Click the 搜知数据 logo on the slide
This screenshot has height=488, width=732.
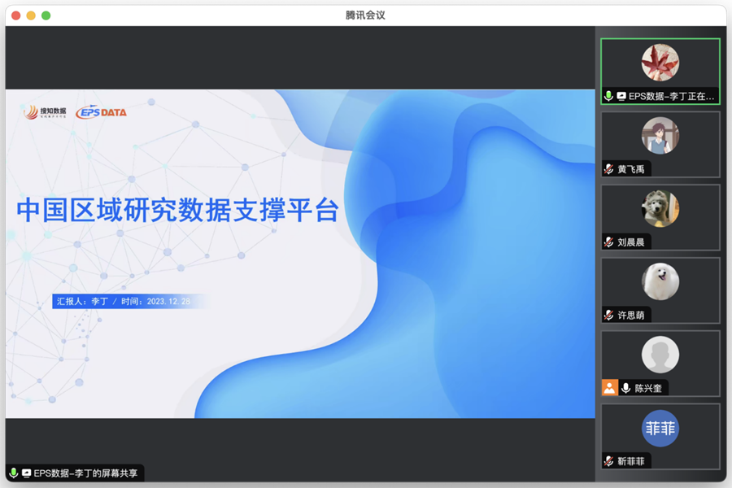coord(46,112)
